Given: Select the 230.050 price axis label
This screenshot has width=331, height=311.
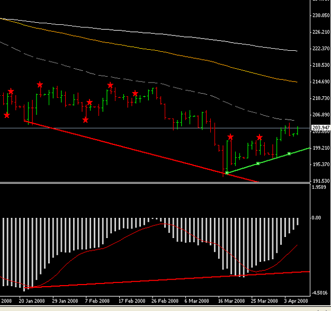Looking at the screenshot, I should coord(321,15).
